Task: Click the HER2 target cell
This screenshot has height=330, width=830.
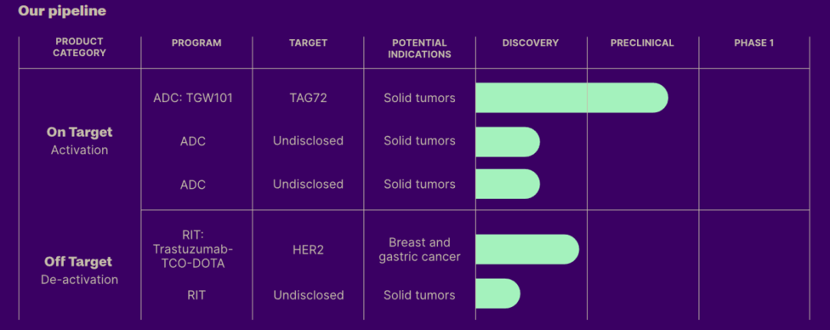Action: tap(307, 250)
